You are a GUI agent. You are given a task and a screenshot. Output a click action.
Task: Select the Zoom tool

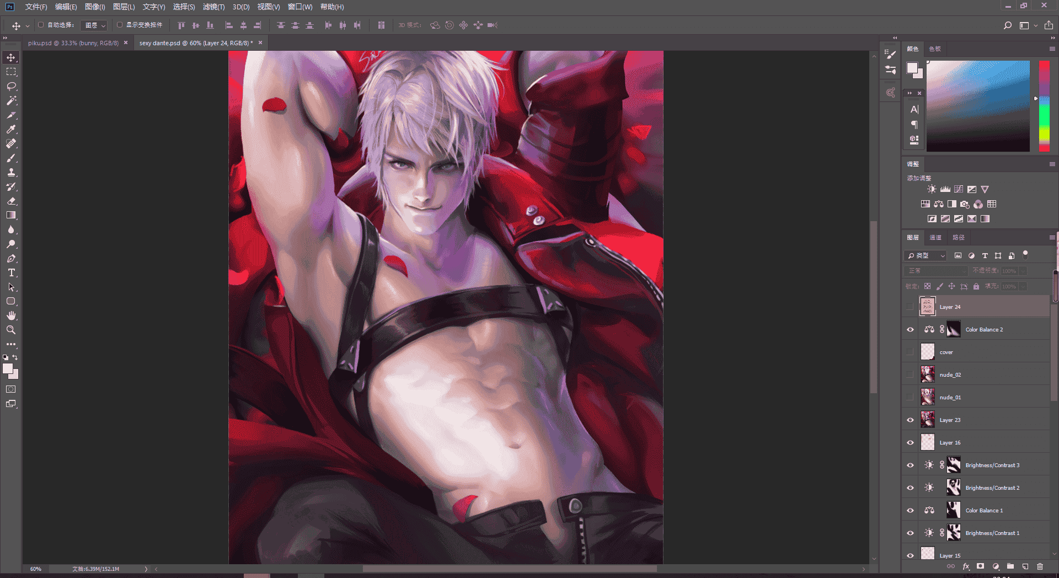11,330
